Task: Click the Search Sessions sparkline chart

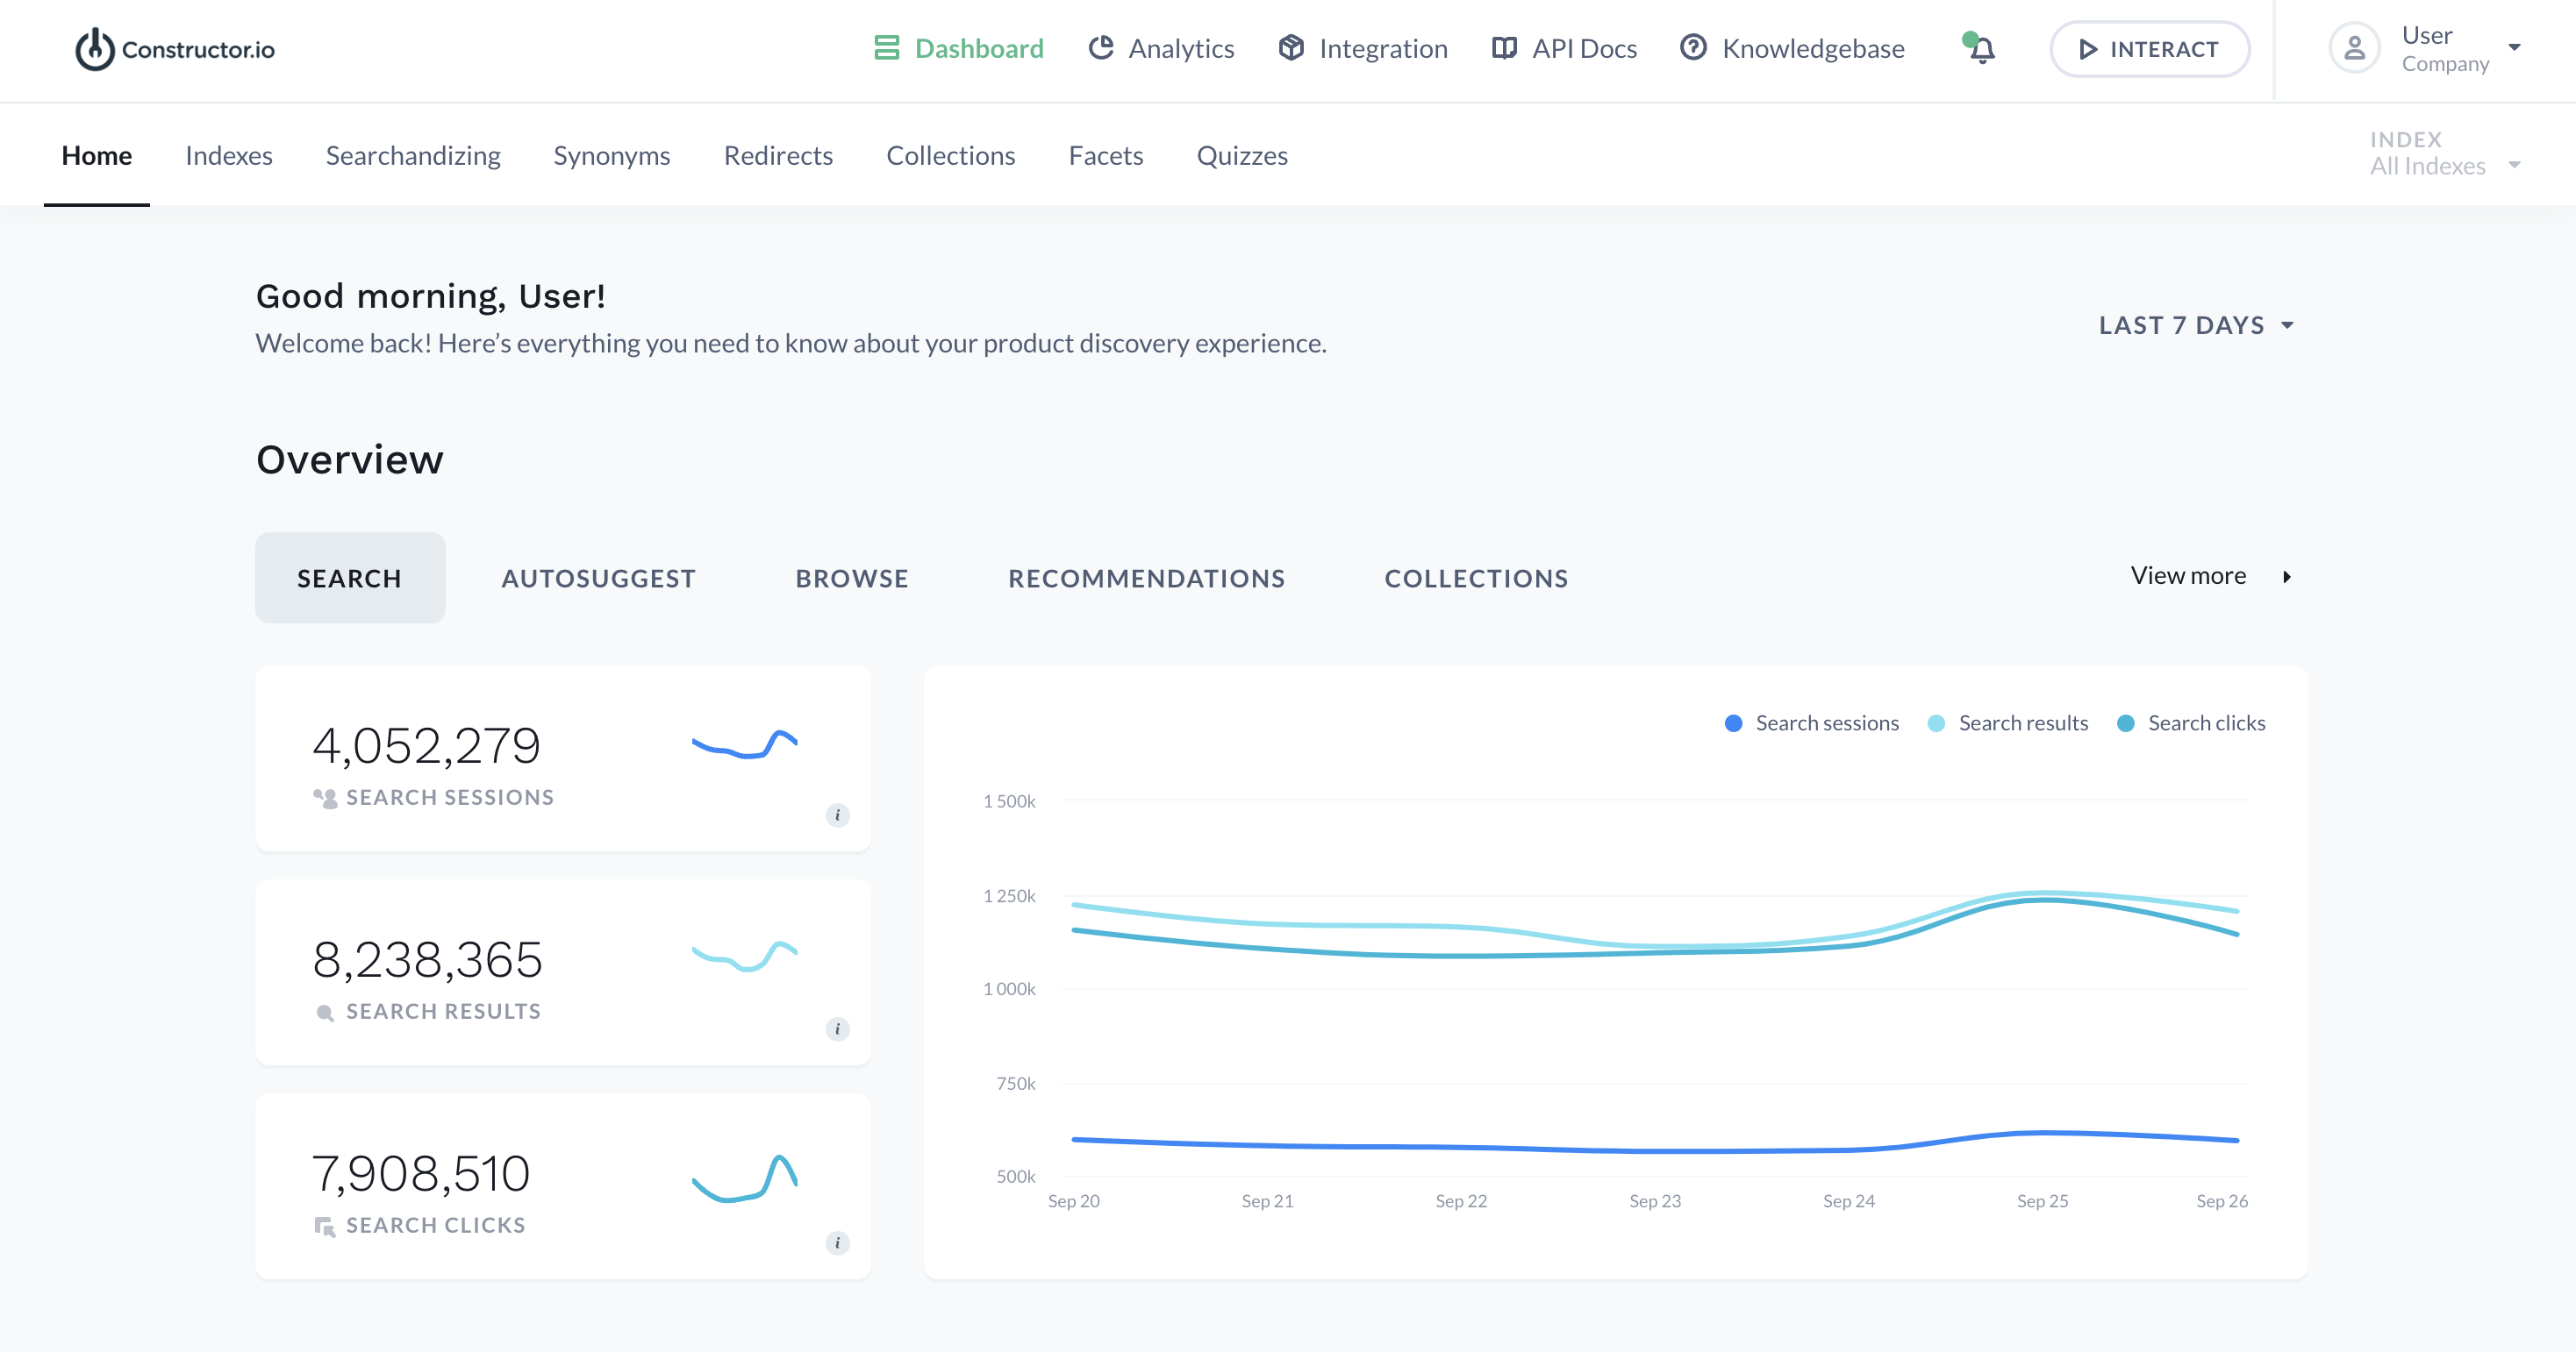Action: click(744, 744)
